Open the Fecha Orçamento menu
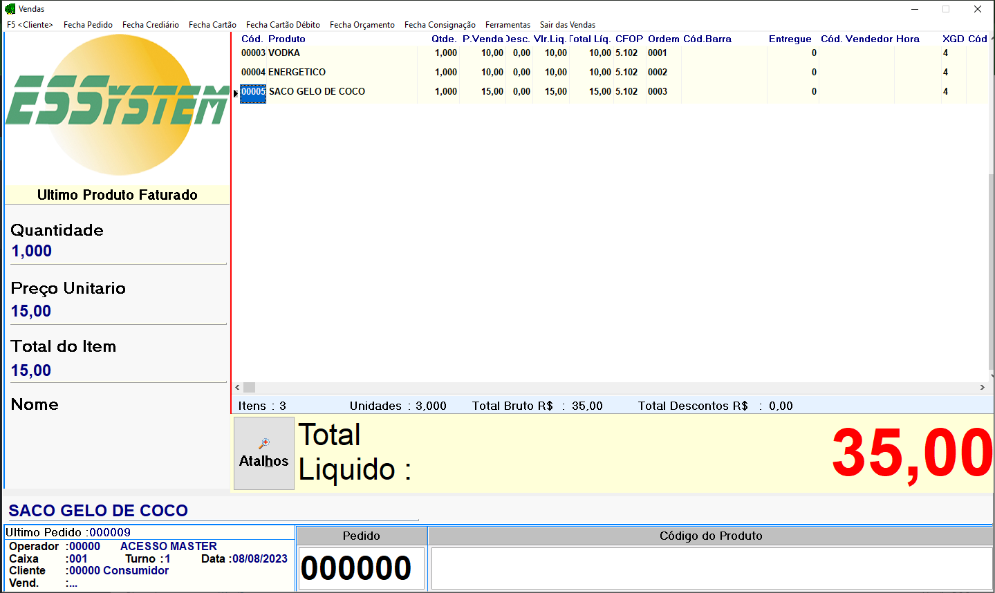The height and width of the screenshot is (593, 995). coord(362,25)
